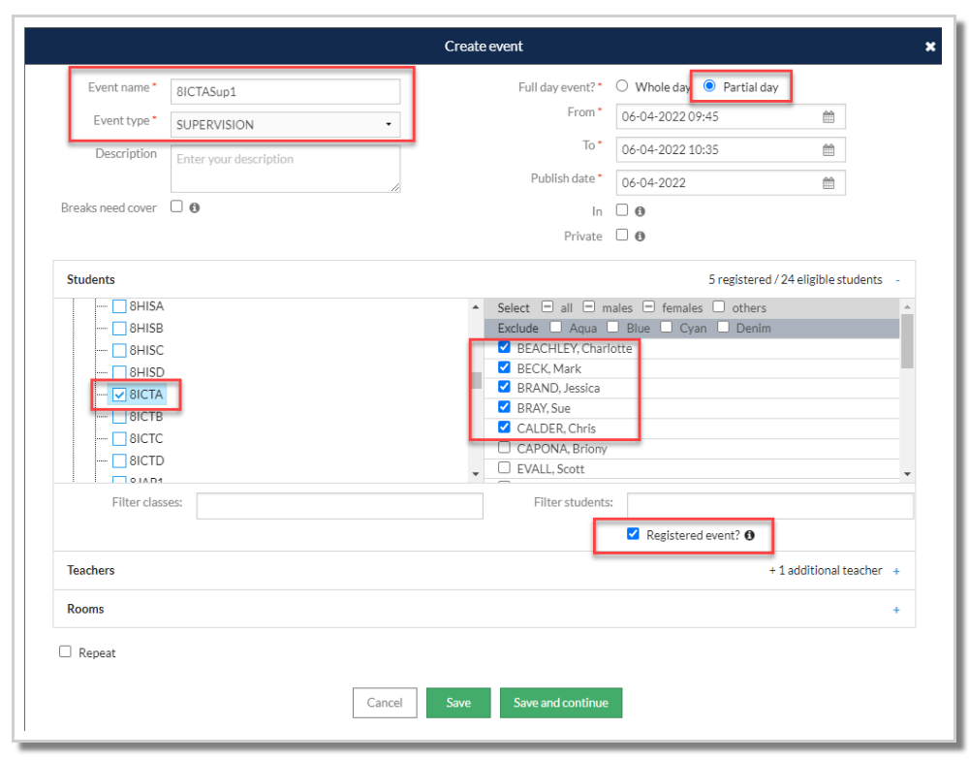Click class list scroll-up arrow
This screenshot has height=761, width=969.
pyautogui.click(x=475, y=307)
